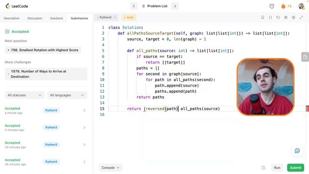Open the user profile avatar

(301, 6)
